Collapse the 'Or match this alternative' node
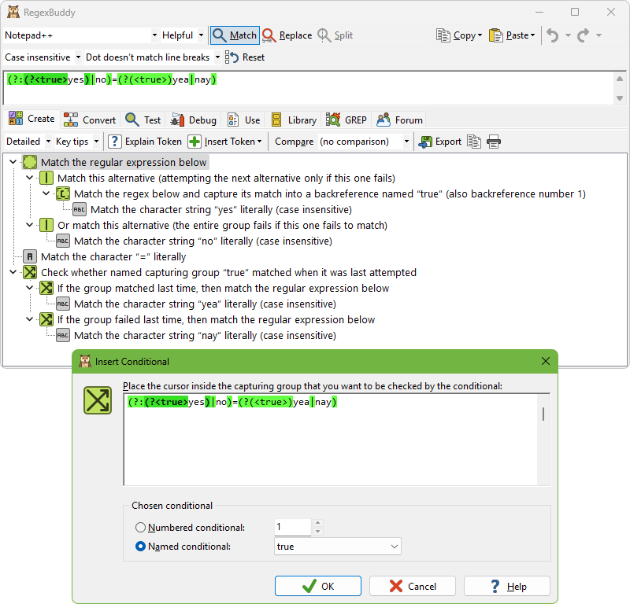 click(29, 225)
